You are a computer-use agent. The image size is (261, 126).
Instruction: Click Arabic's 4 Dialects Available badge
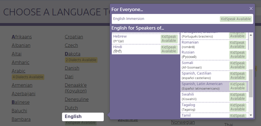coord(28,77)
